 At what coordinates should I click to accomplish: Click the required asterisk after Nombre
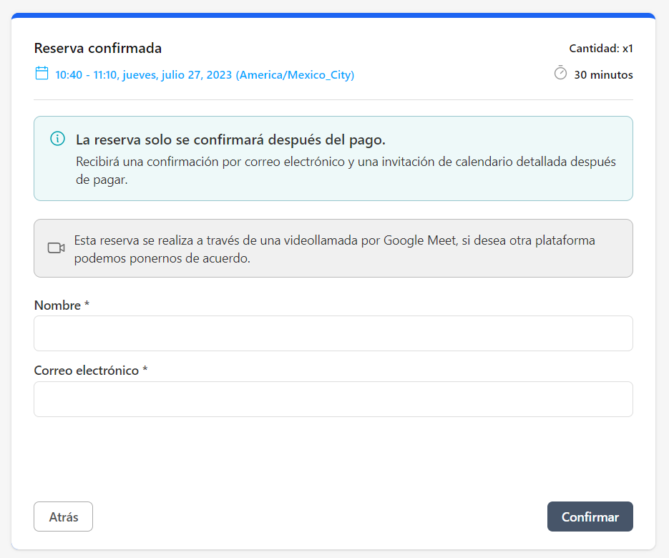click(87, 305)
